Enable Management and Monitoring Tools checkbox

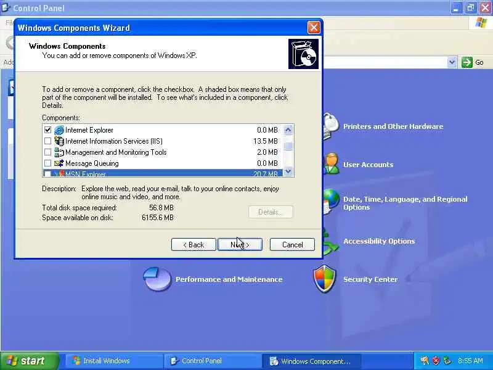point(48,152)
